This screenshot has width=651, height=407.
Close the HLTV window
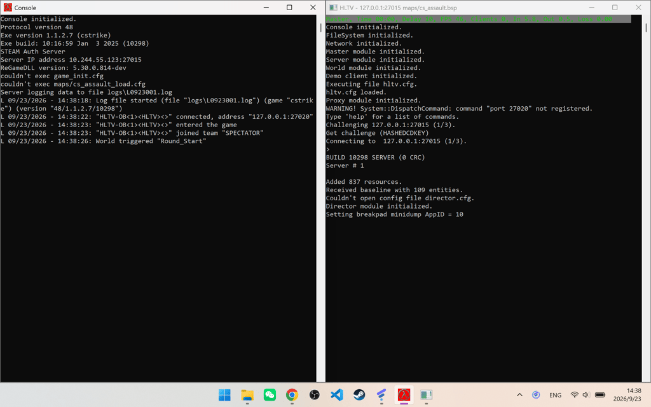[x=638, y=8]
